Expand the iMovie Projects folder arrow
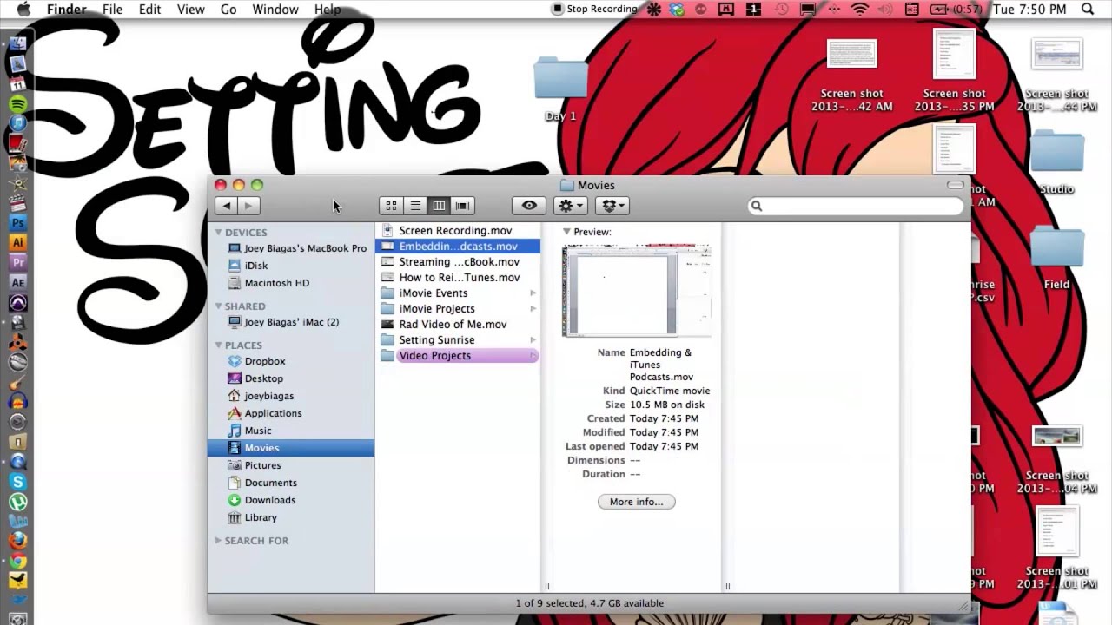Viewport: 1112px width, 625px height. point(533,309)
